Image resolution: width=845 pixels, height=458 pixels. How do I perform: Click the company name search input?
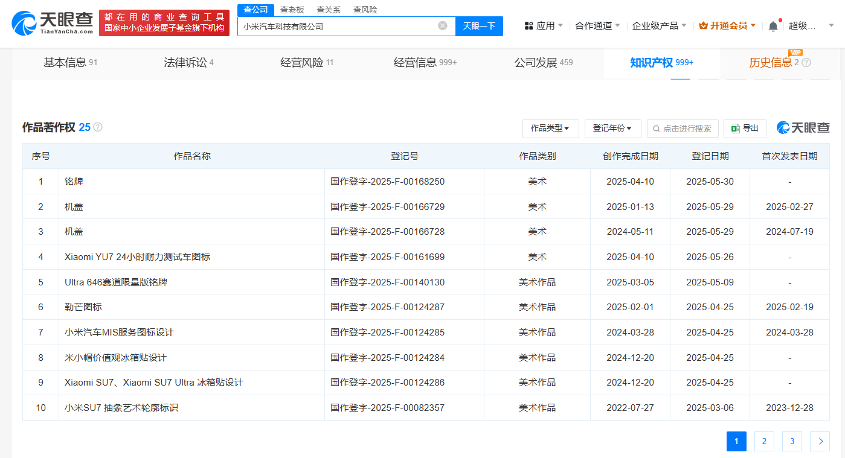coord(338,26)
